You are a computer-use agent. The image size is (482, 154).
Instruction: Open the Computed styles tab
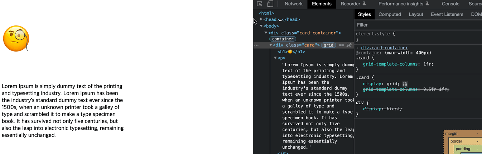(390, 14)
